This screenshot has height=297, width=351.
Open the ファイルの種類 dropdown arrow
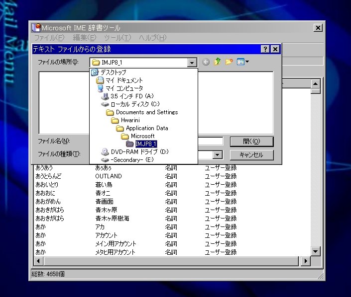click(x=217, y=155)
